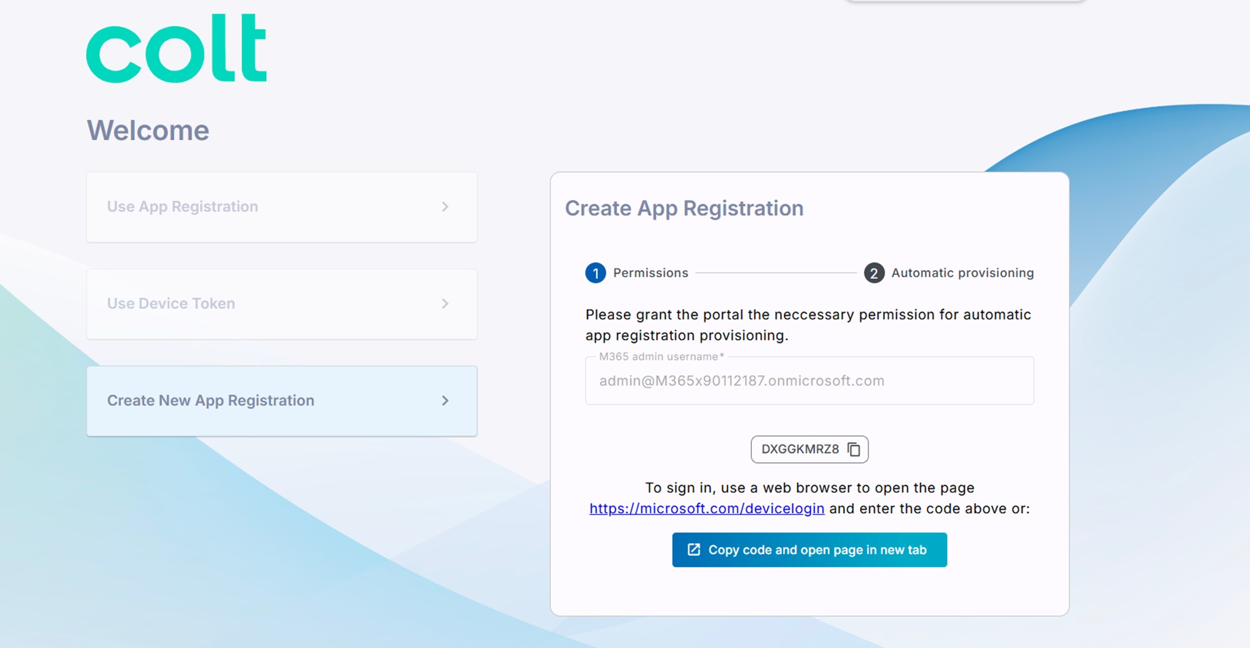Image resolution: width=1250 pixels, height=648 pixels.
Task: Click the Colt logo
Action: pos(177,49)
